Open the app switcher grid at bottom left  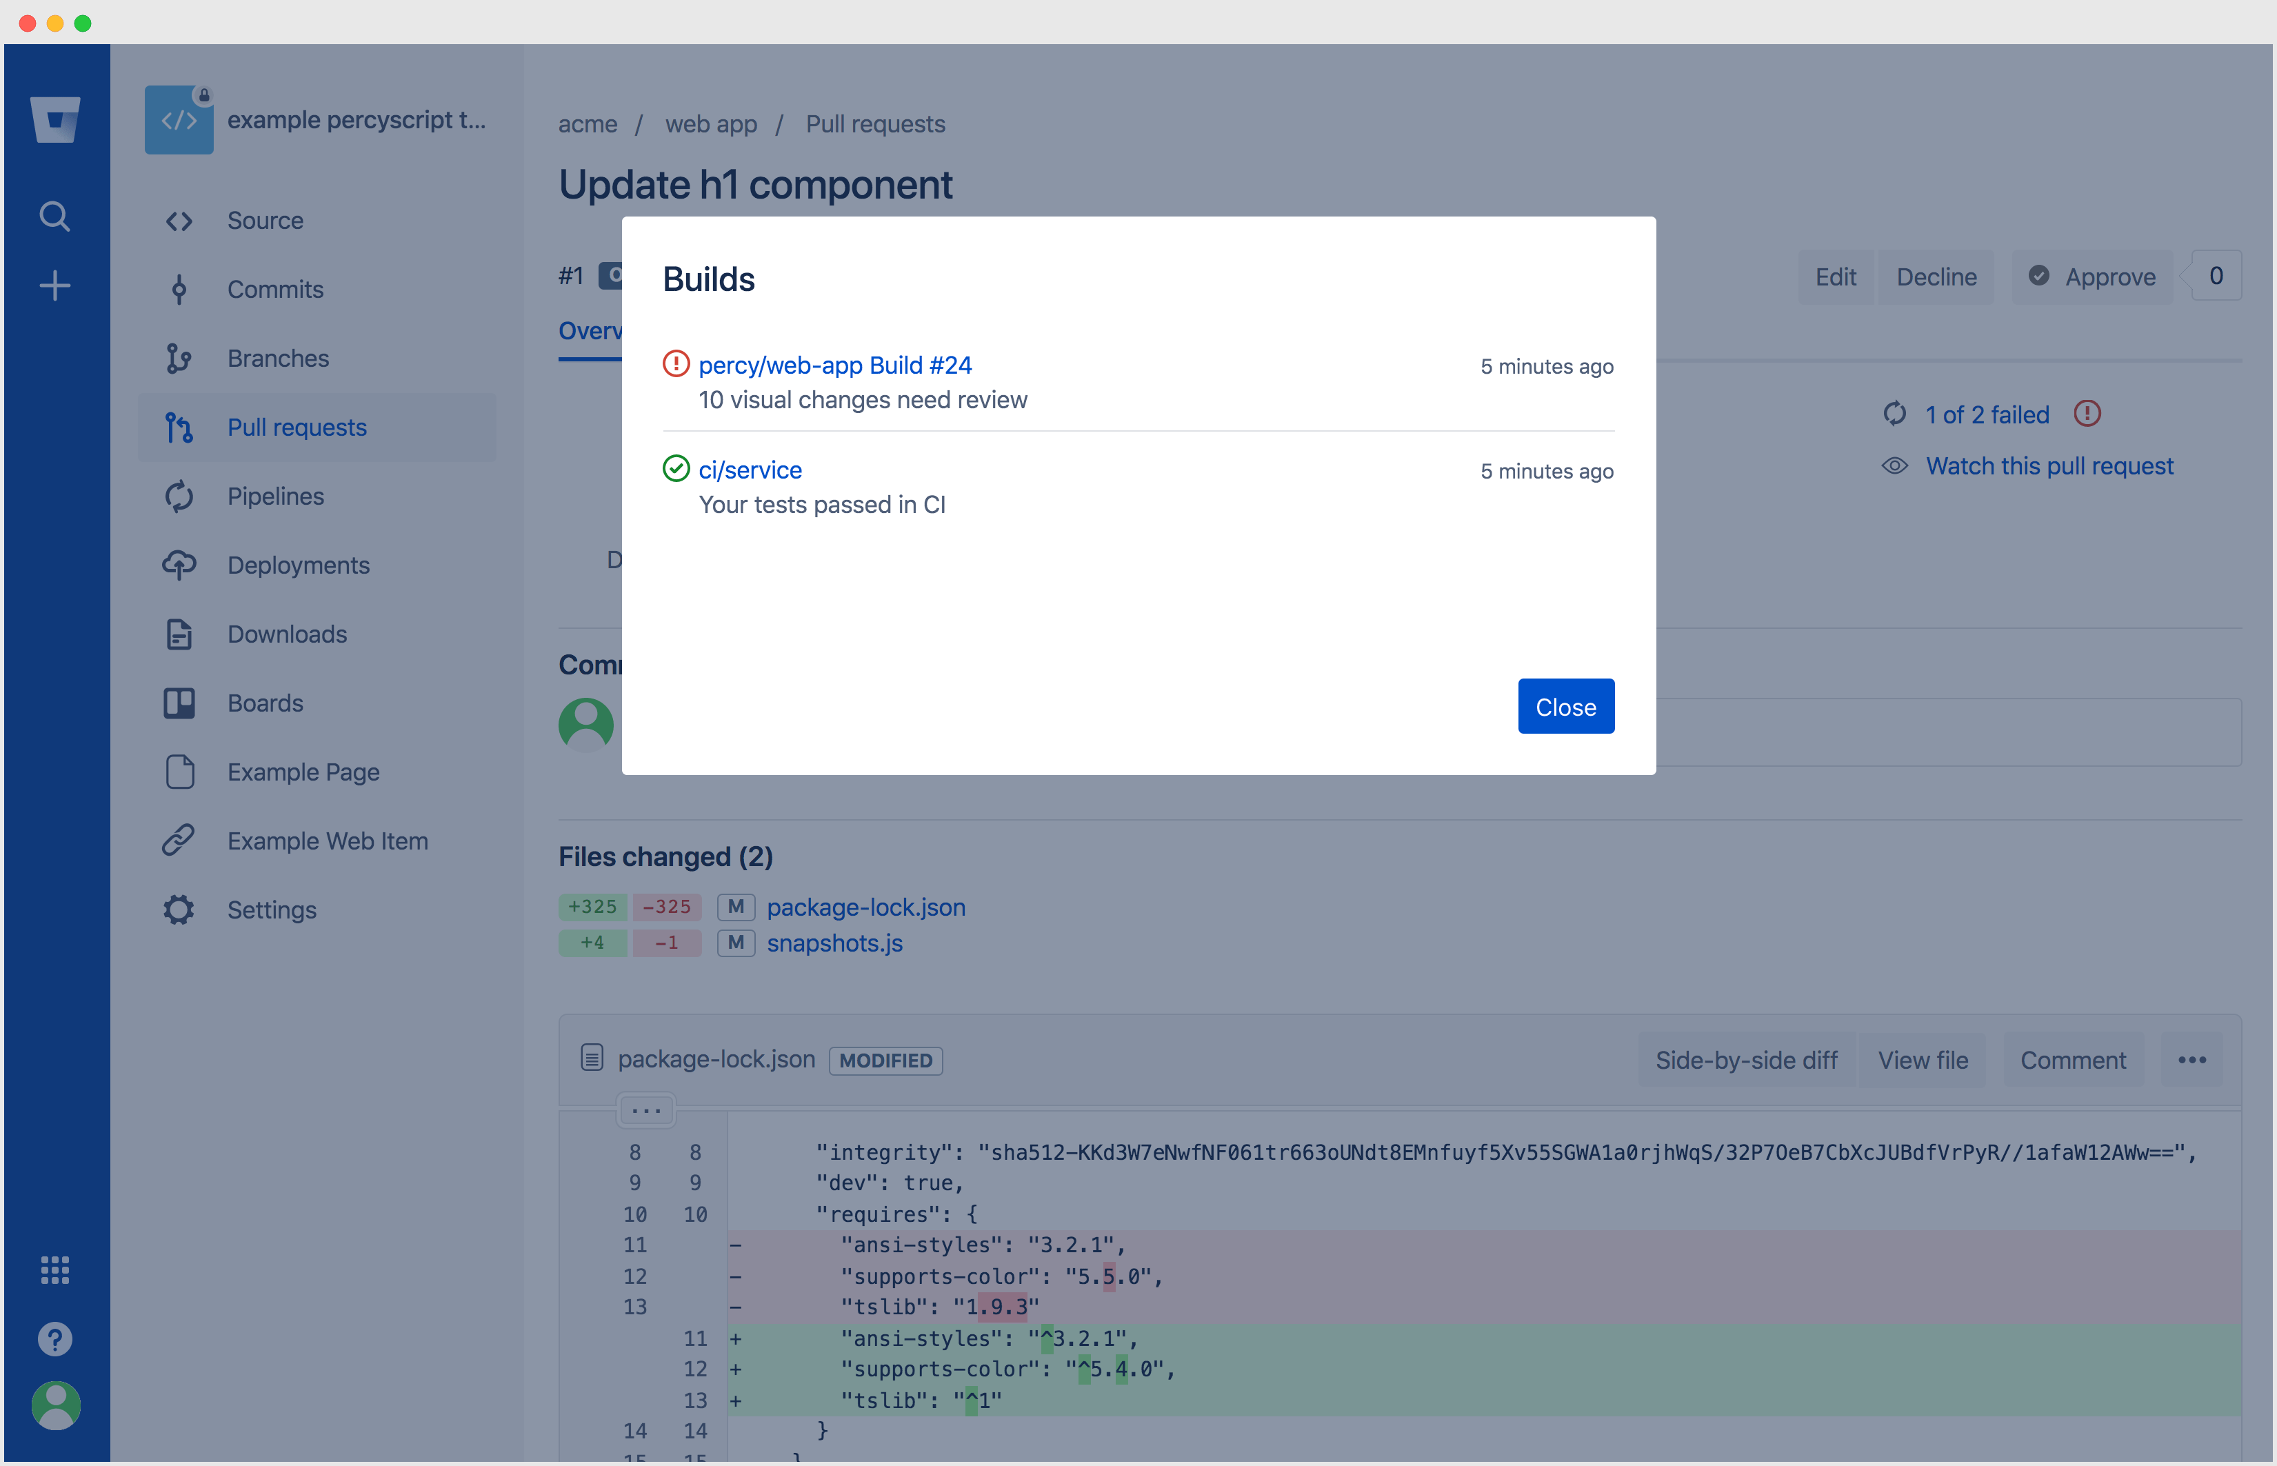click(x=55, y=1269)
